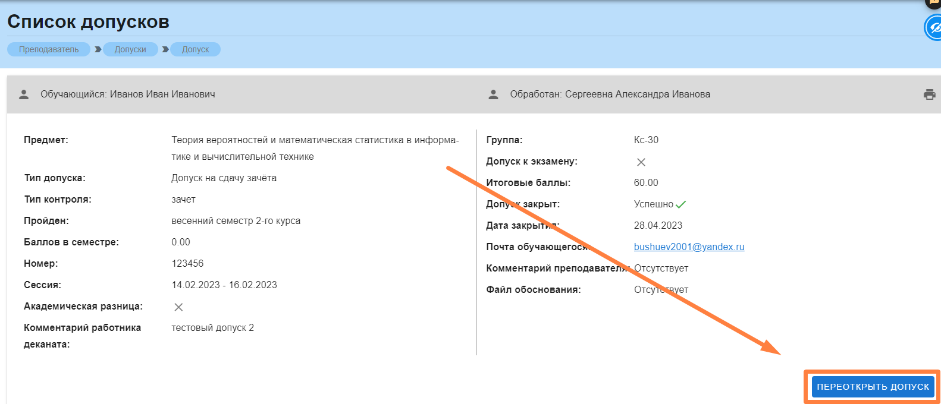
Task: Click the arrow separator after Преподаватель breadcrumb
Action: [x=98, y=49]
